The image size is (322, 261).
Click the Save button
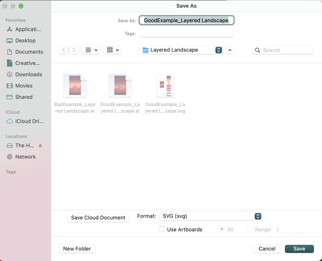(x=299, y=249)
